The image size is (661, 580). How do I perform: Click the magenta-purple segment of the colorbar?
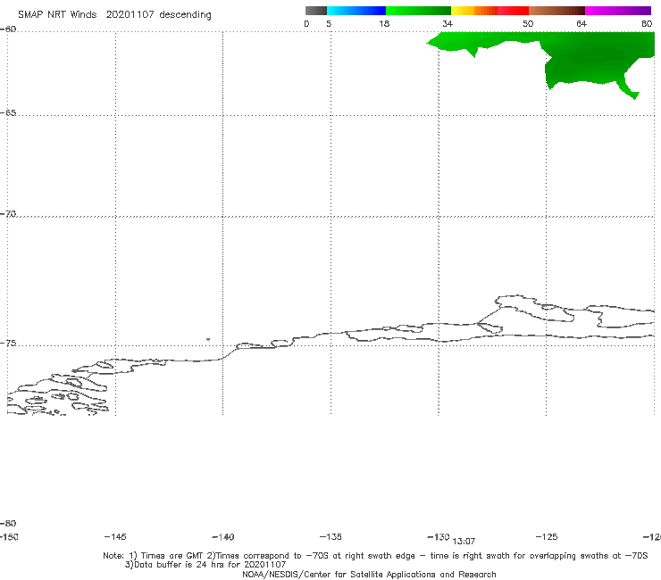click(x=618, y=11)
